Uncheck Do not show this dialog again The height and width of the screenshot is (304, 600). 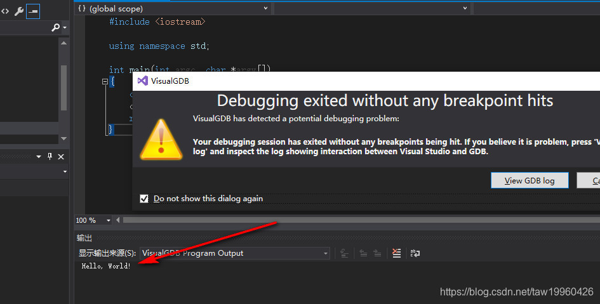click(144, 199)
